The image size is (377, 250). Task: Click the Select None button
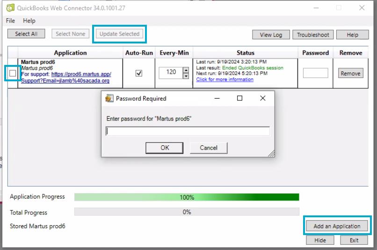pyautogui.click(x=71, y=34)
